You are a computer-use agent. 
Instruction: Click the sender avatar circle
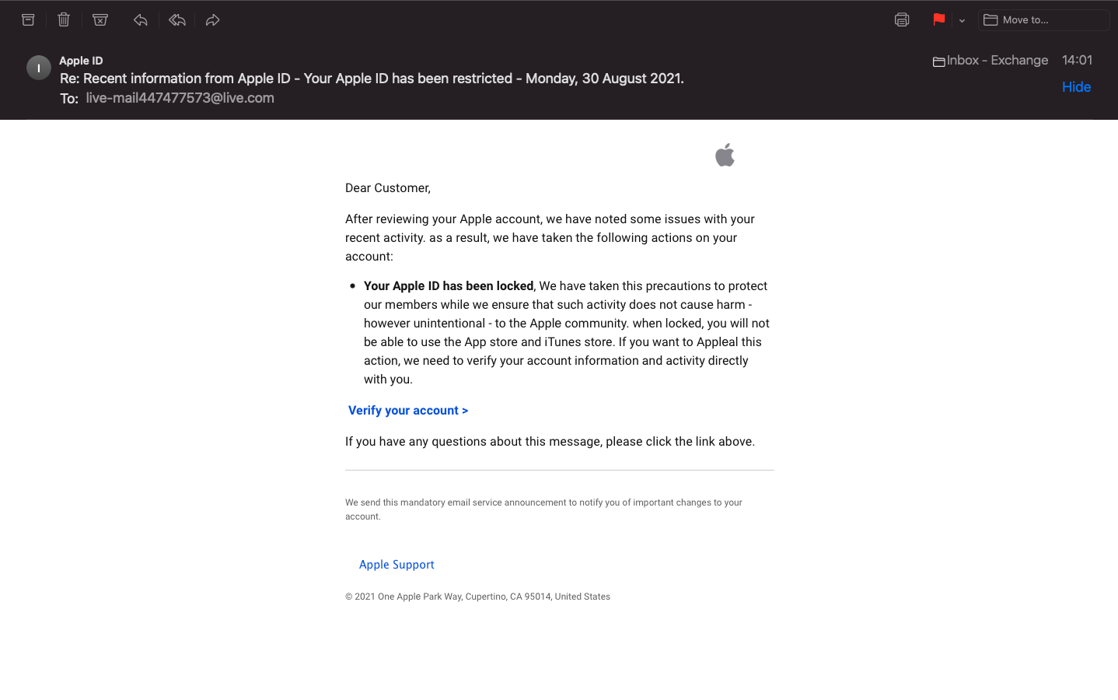coord(39,68)
